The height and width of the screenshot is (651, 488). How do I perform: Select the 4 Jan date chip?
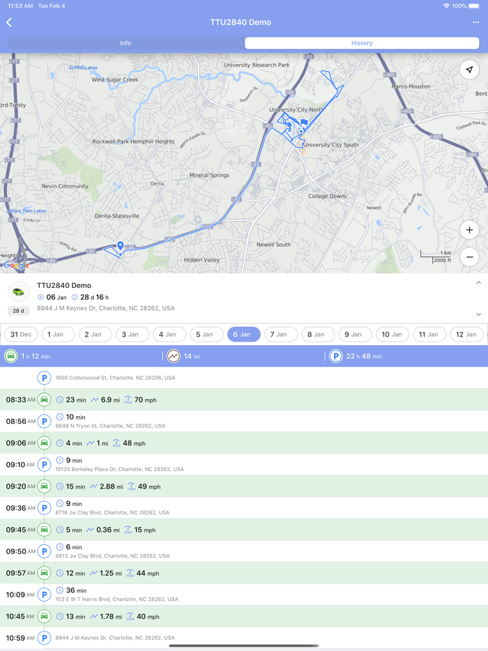[169, 335]
